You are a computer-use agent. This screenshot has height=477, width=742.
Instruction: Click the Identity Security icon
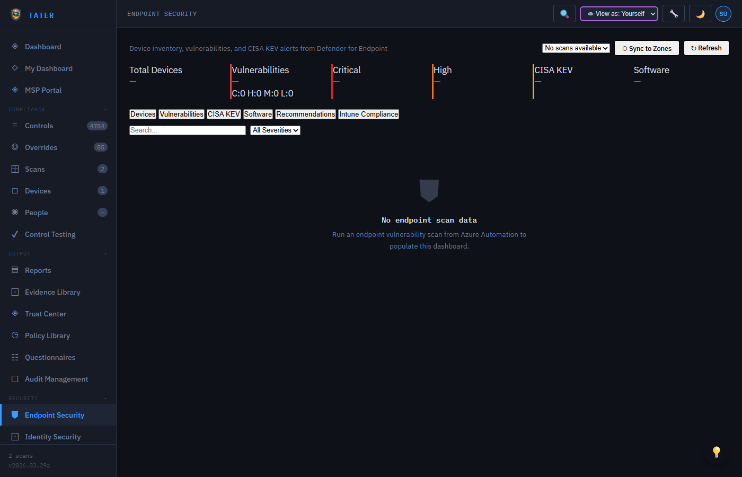(x=15, y=437)
